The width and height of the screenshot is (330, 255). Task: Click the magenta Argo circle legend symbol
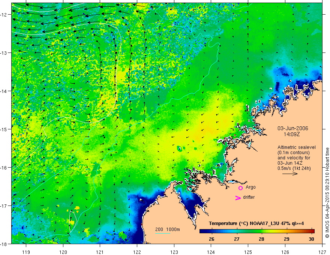tap(240, 188)
